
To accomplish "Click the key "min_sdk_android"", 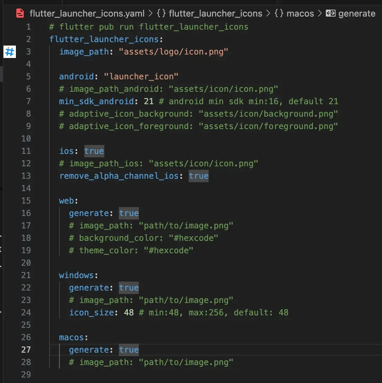I will [97, 101].
